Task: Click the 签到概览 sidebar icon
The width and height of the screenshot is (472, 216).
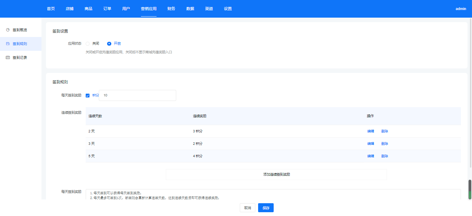Action: [x=8, y=30]
